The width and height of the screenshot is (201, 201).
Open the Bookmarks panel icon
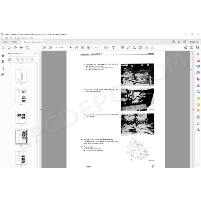[3, 68]
